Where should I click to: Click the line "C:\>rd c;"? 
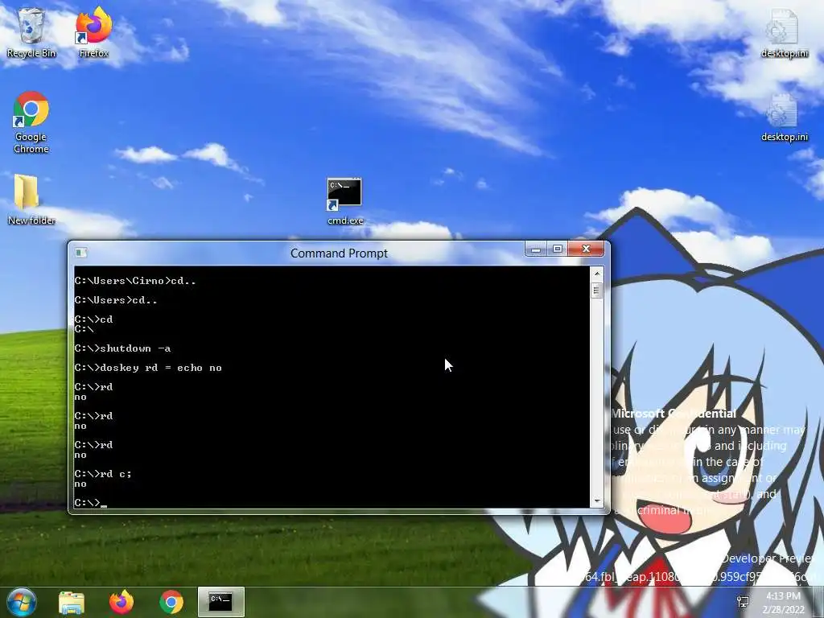(103, 474)
